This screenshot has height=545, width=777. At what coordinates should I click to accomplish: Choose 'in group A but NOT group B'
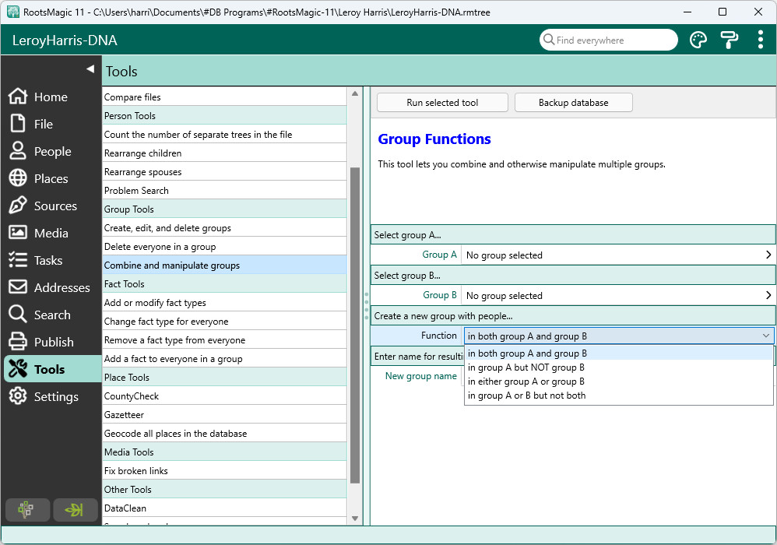point(526,367)
